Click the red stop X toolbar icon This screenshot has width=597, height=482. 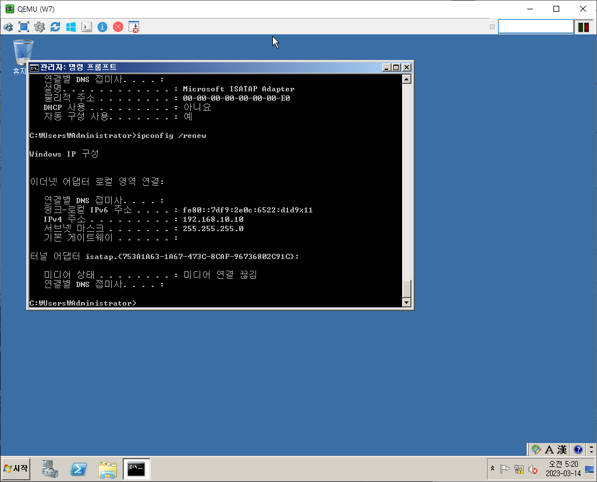click(118, 27)
